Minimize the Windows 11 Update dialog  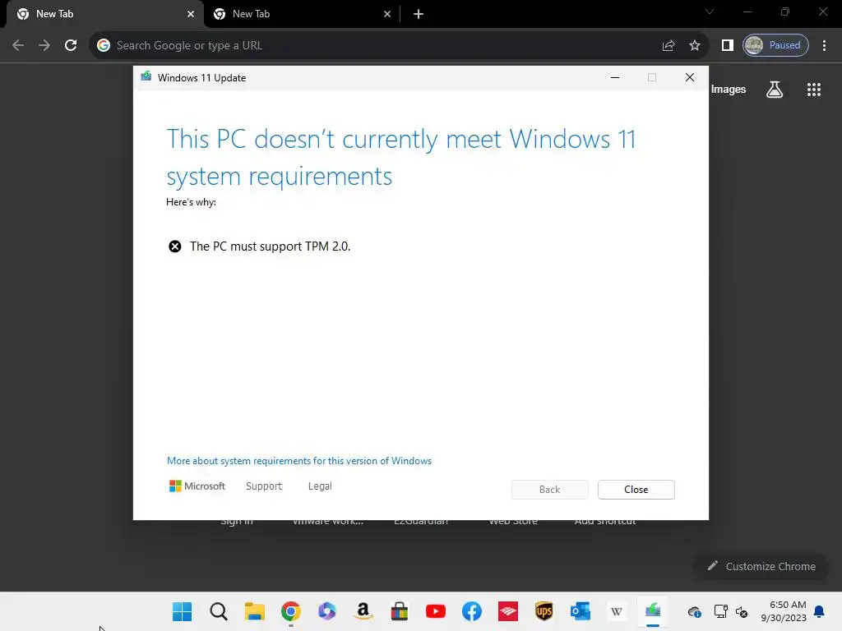(615, 78)
